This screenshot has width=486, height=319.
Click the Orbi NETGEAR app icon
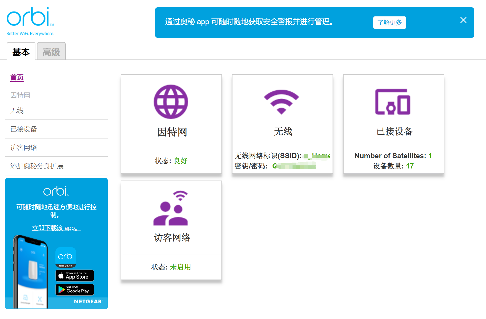click(66, 257)
